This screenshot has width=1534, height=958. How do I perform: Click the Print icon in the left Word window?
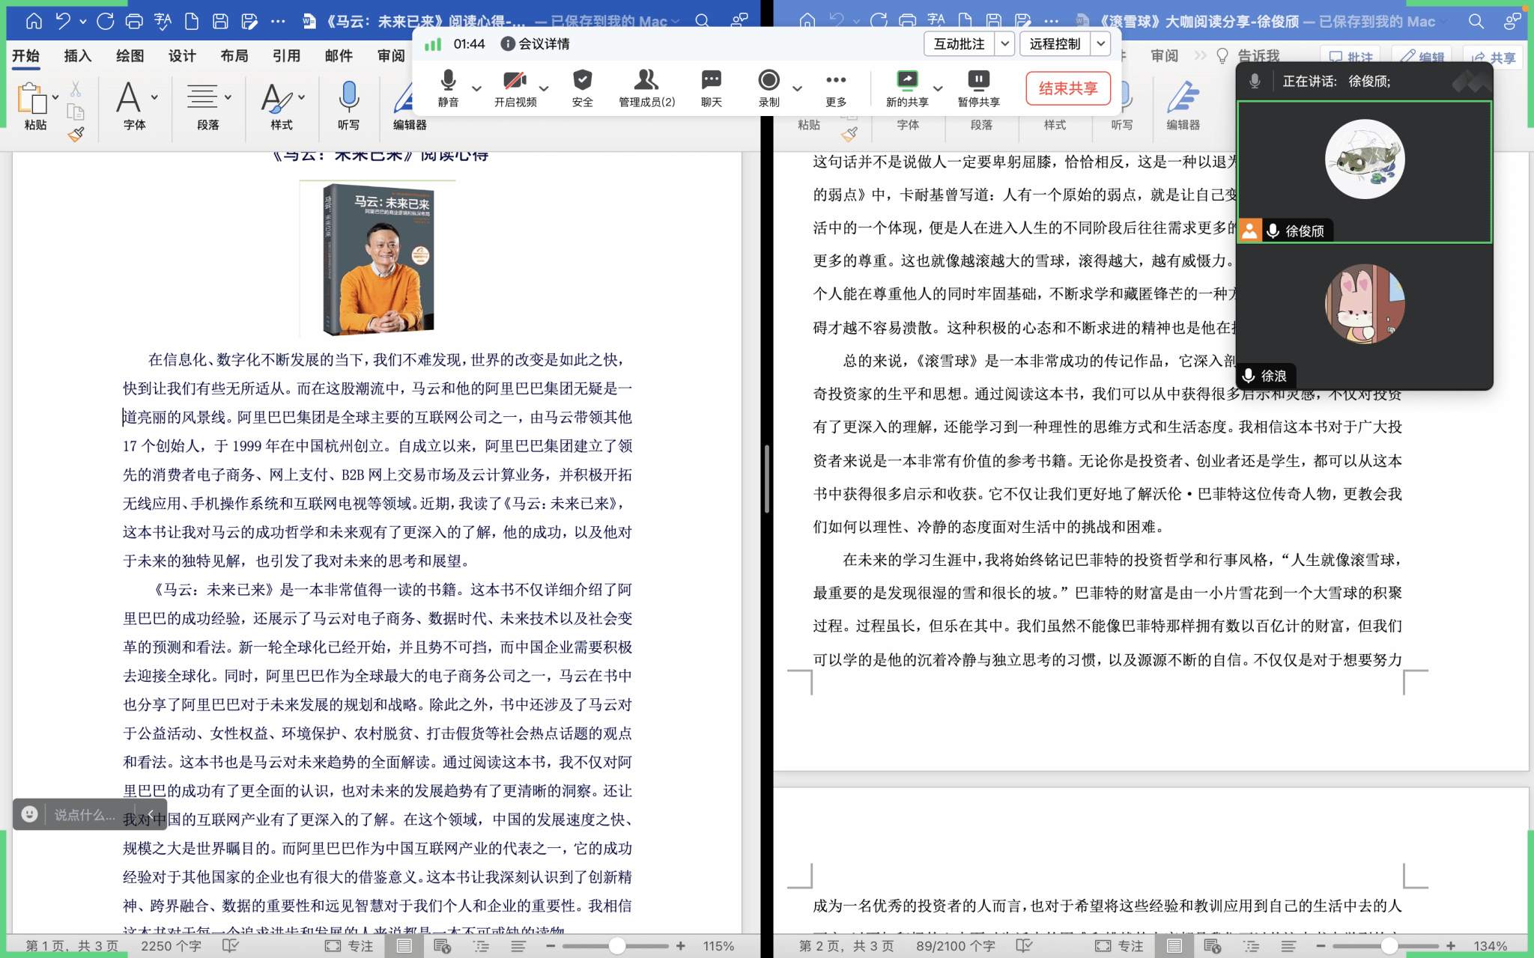[134, 21]
